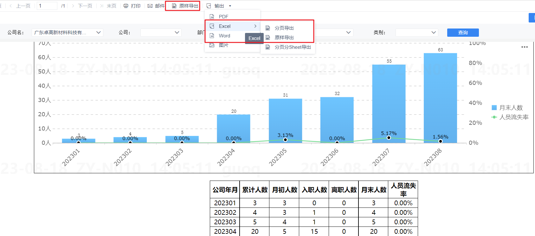Toggle the 人员流失率 series in the chart legend
Viewport: 535px width, 236px height.
click(510, 117)
